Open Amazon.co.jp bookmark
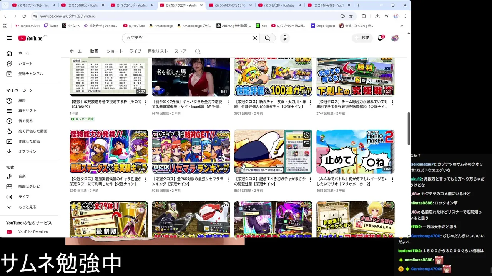 pos(161,26)
